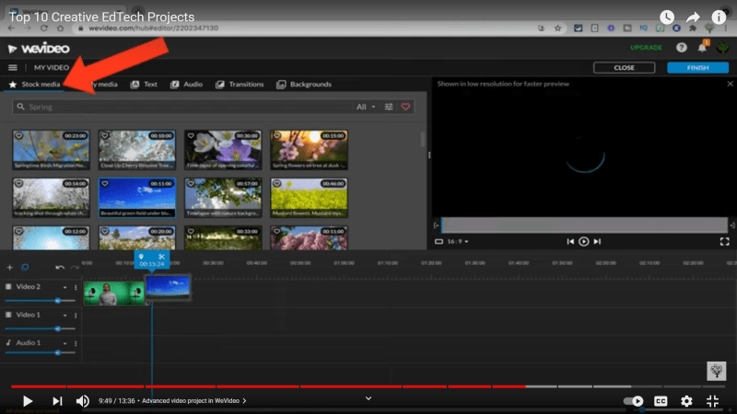737x414 pixels.
Task: Expand the All media type dropdown
Action: point(366,108)
